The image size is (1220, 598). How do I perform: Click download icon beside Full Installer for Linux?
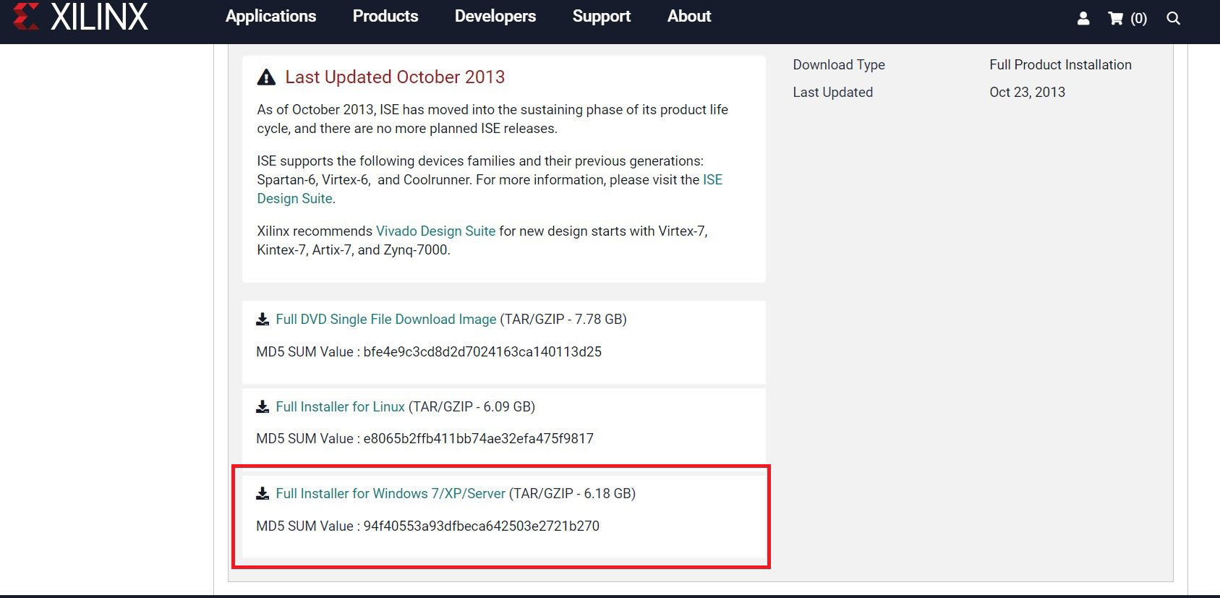[263, 406]
